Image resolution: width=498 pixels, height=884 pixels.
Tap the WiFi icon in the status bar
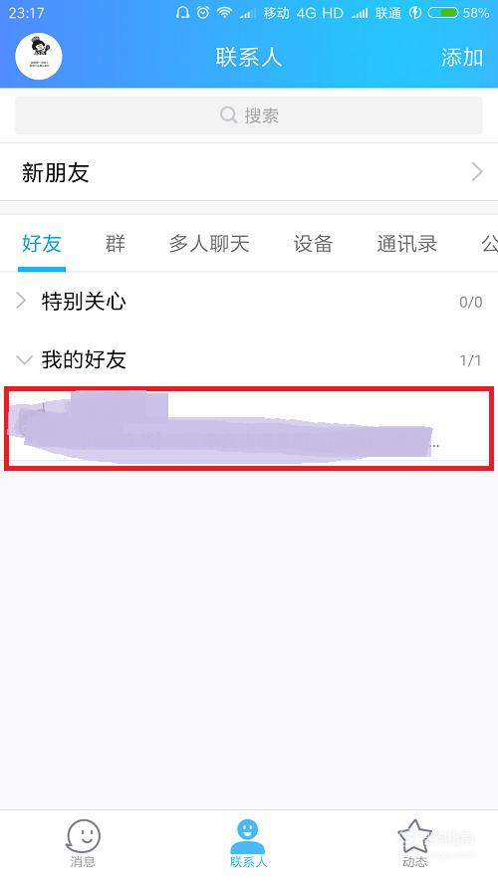(225, 12)
